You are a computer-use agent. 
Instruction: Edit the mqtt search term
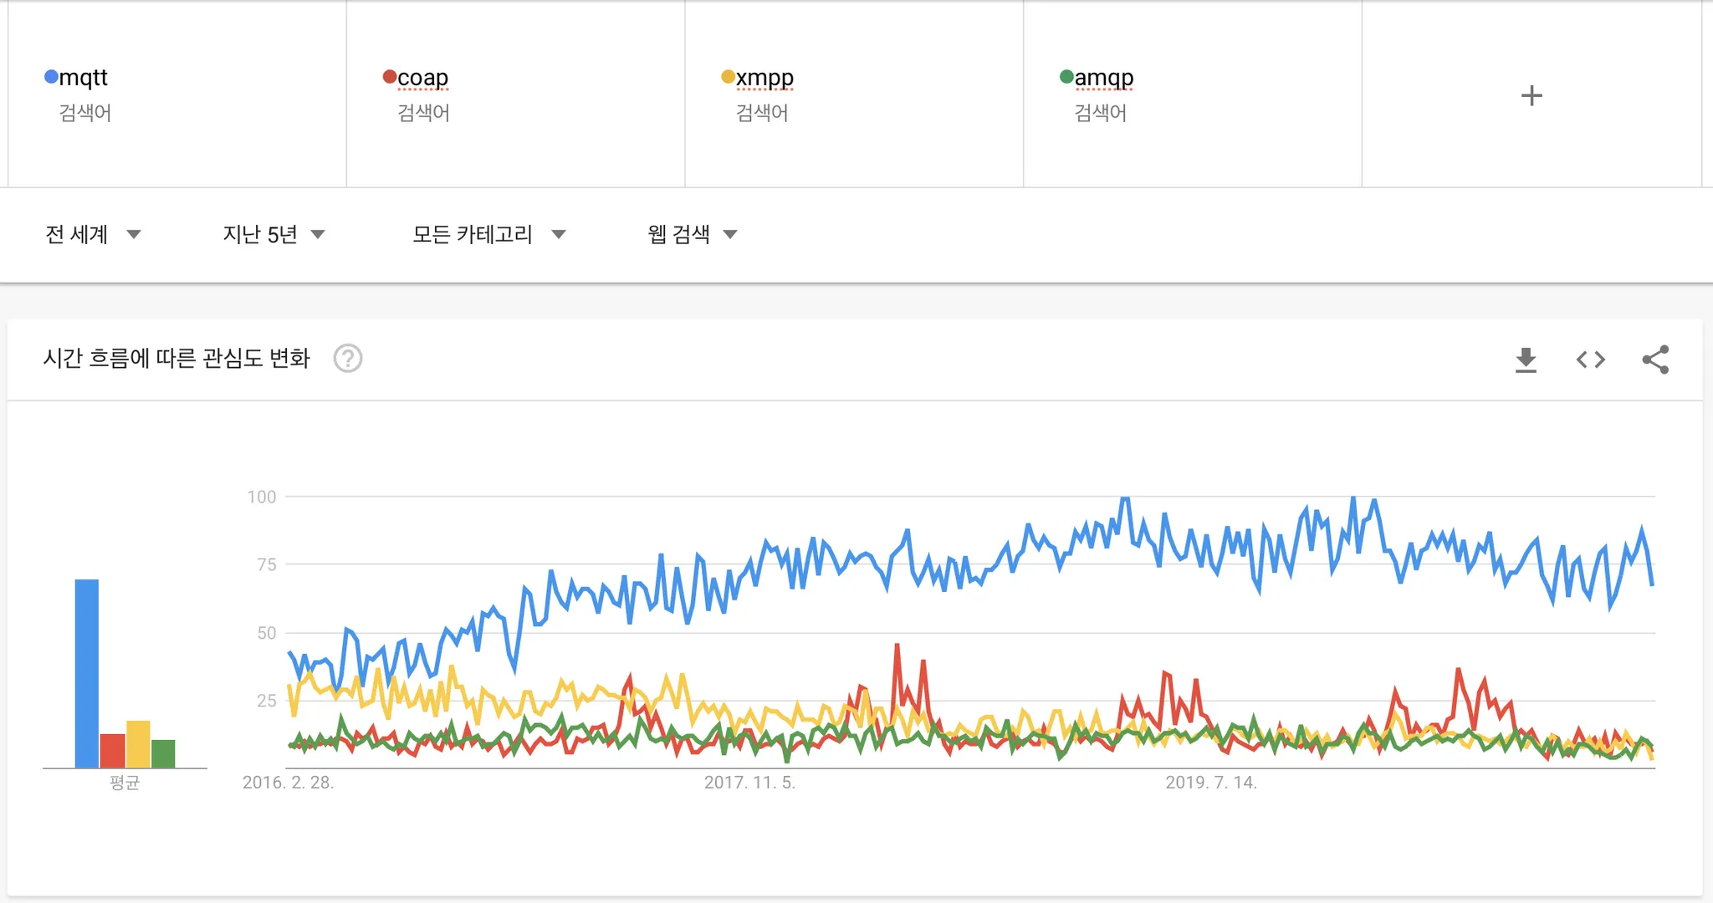(84, 78)
